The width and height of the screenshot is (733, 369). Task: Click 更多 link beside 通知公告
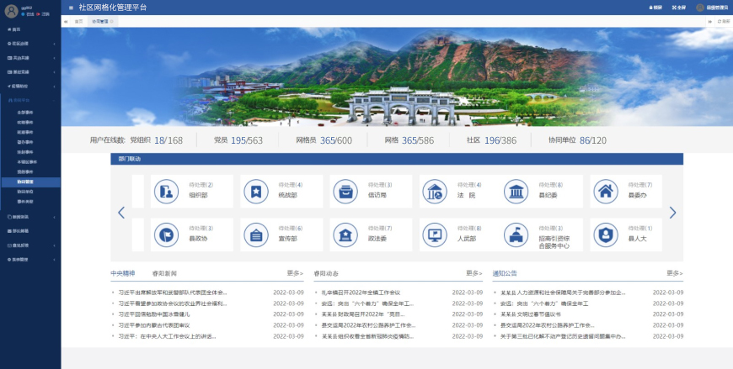coord(674,273)
